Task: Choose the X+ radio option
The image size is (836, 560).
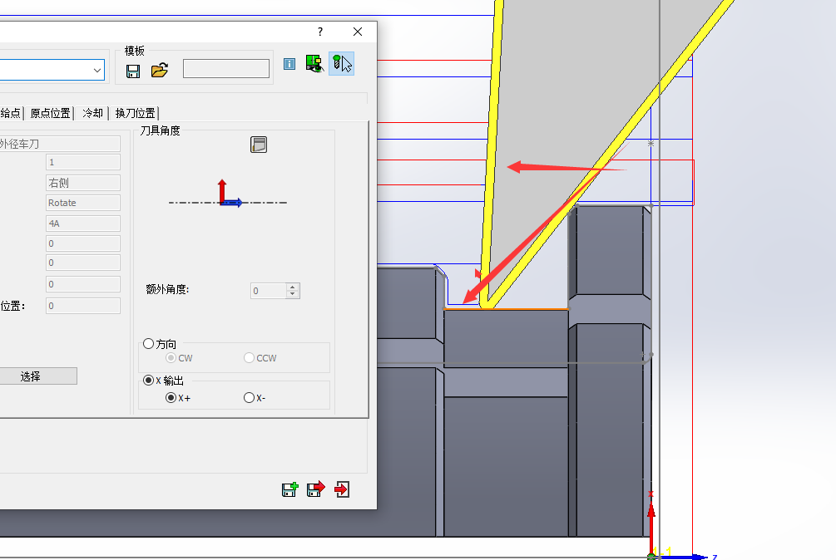Action: point(171,398)
